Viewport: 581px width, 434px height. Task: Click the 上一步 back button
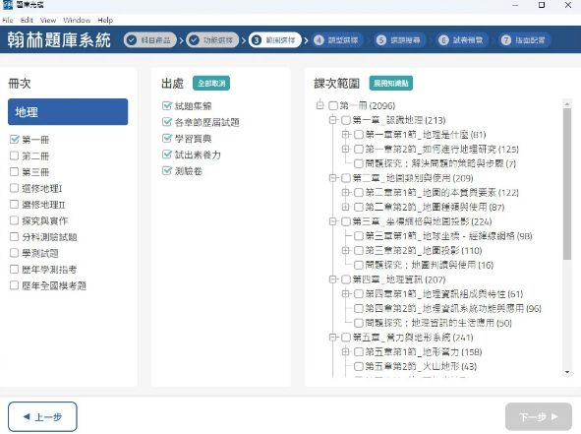click(x=42, y=417)
